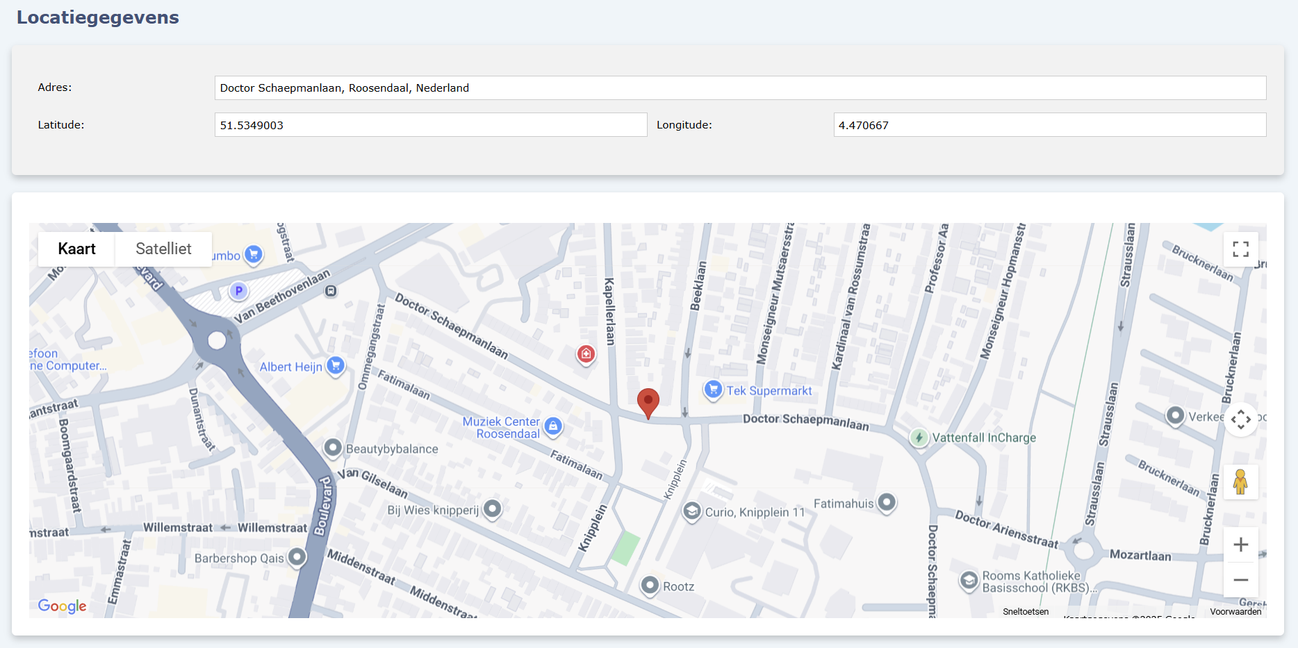Zoom in on the map
This screenshot has width=1298, height=648.
point(1240,545)
